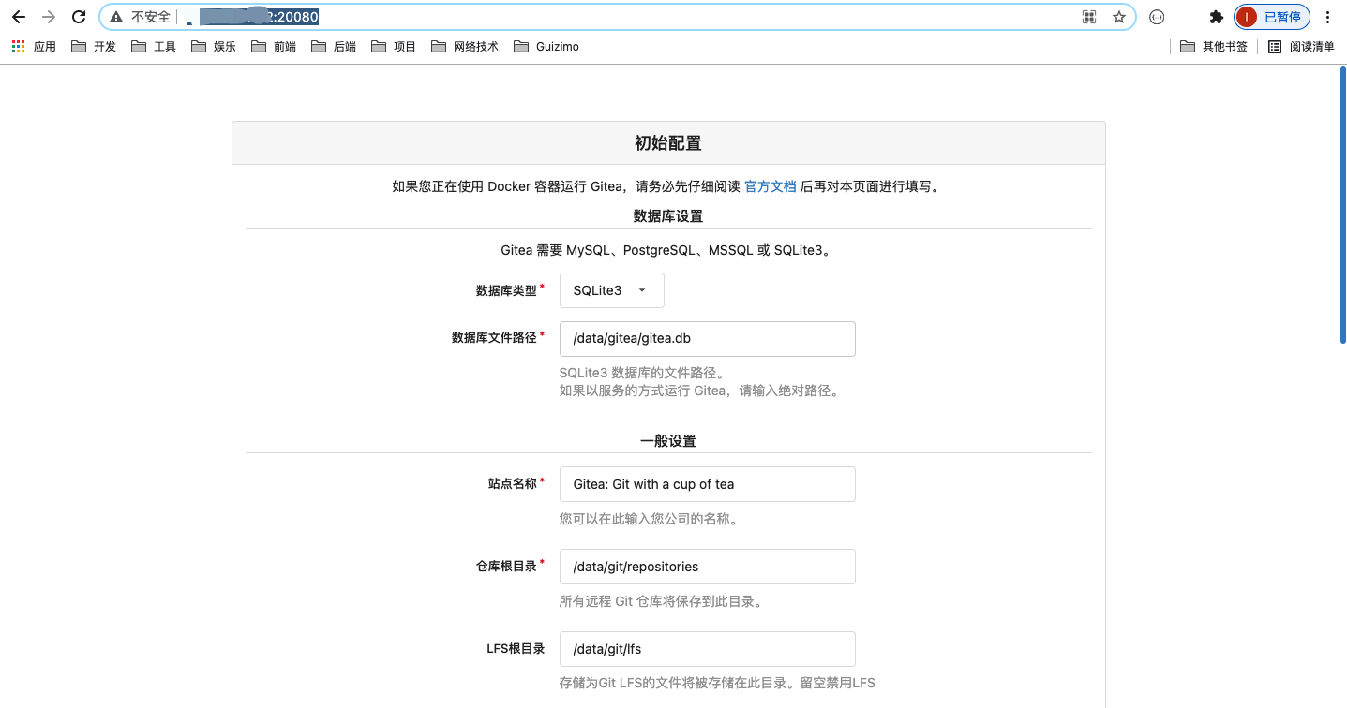Click the QR code icon in the address bar
1347x708 pixels.
pyautogui.click(x=1088, y=16)
